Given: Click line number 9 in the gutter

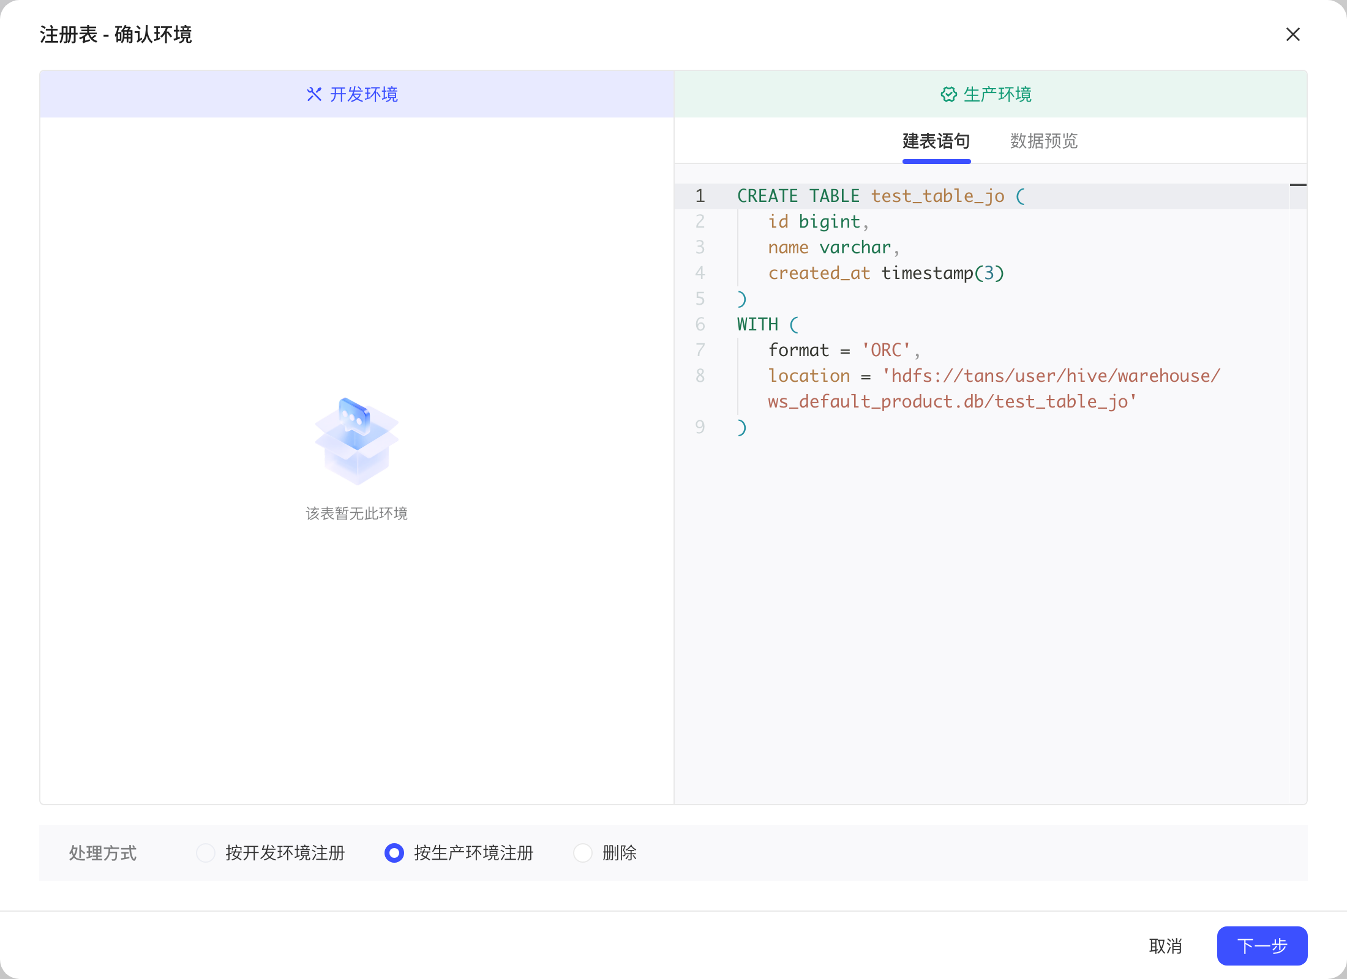Looking at the screenshot, I should point(700,427).
